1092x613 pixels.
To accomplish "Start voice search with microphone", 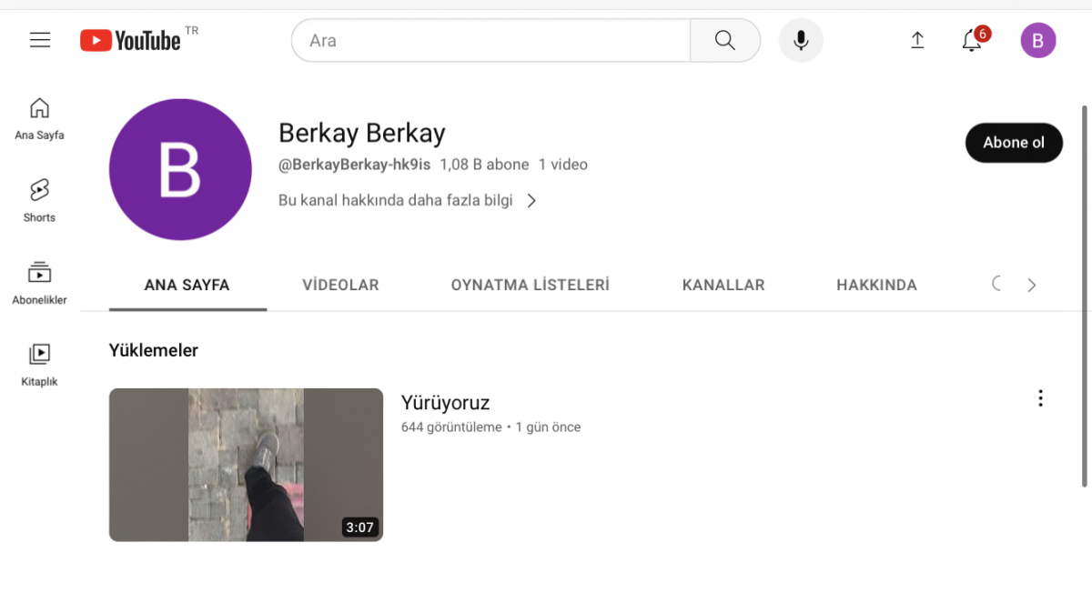I will pyautogui.click(x=801, y=40).
